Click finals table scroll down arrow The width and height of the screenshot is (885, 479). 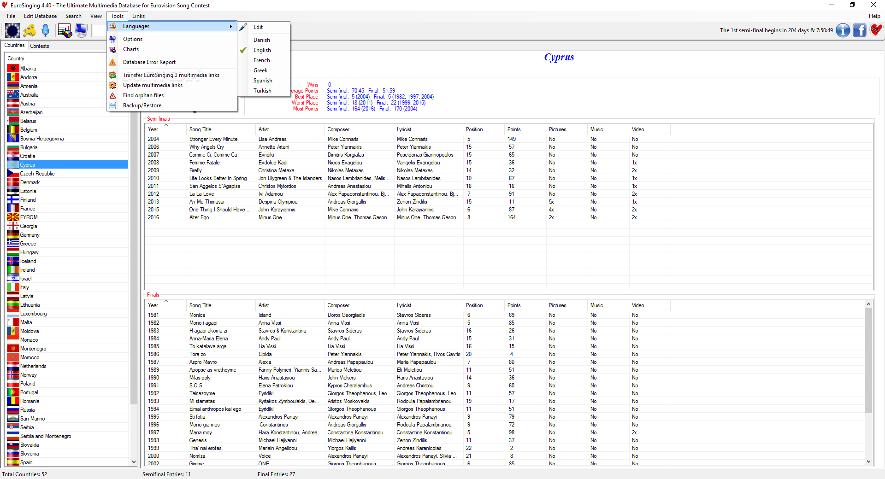(868, 461)
